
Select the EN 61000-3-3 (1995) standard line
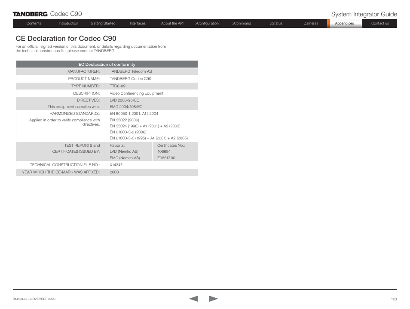pyautogui.click(x=149, y=138)
